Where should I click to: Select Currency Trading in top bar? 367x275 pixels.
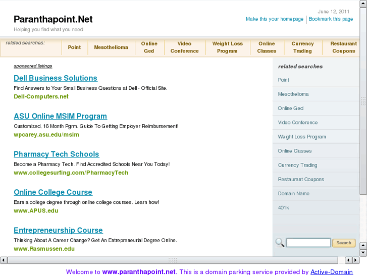pos(302,47)
